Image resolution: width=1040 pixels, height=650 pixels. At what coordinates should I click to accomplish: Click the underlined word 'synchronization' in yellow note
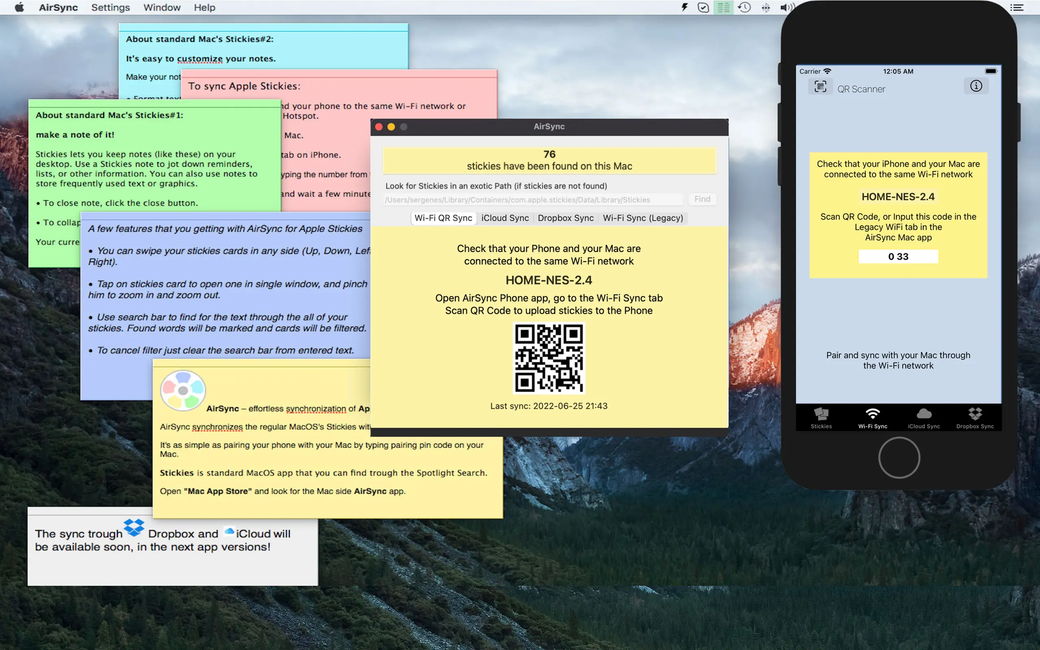[x=316, y=408]
